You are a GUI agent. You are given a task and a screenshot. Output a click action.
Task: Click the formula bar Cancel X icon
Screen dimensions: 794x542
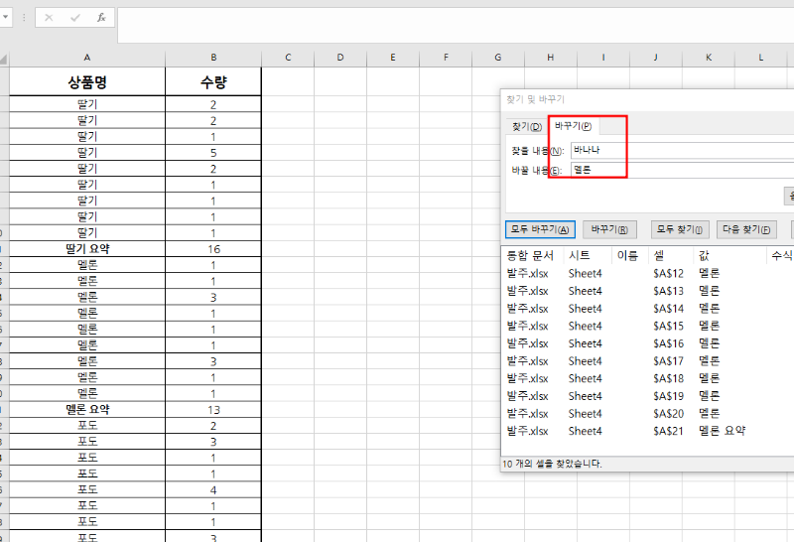pyautogui.click(x=49, y=18)
